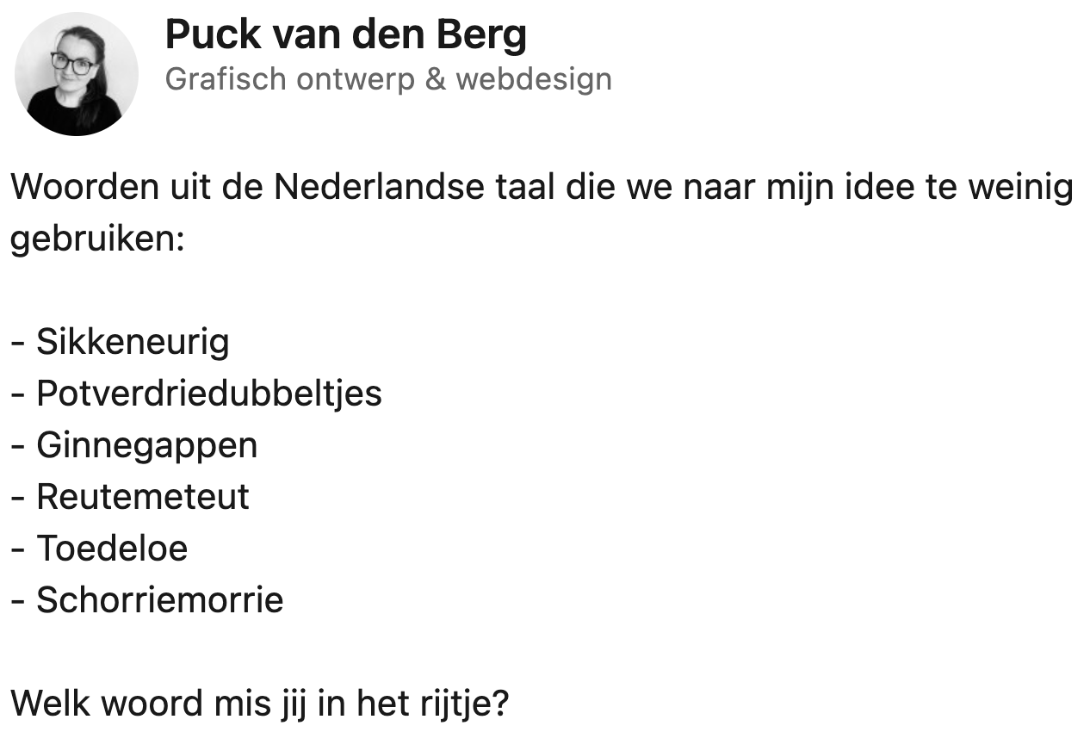Select the list word 'Schorriemorrie'
Screen dimensions: 1090x732
tap(159, 600)
